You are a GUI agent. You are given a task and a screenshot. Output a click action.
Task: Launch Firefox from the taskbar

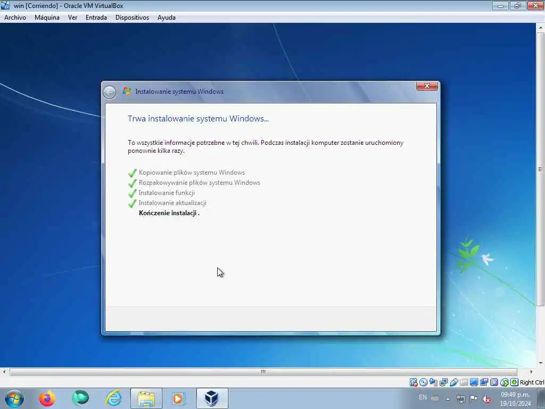pyautogui.click(x=47, y=398)
